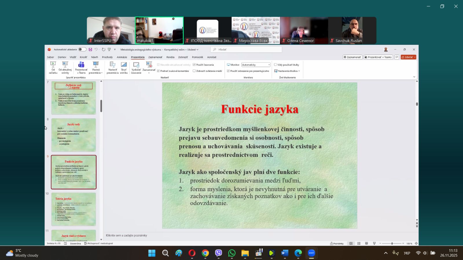463x260 pixels.
Task: Open the Súbor menu
Action: click(51, 57)
